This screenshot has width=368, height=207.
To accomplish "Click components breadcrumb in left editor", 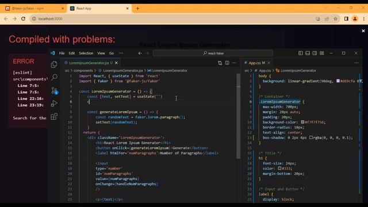I will pos(83,71).
